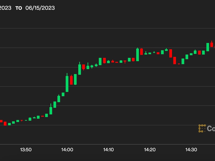
Task: Click the topmost red candle at far right
Action: [212, 45]
